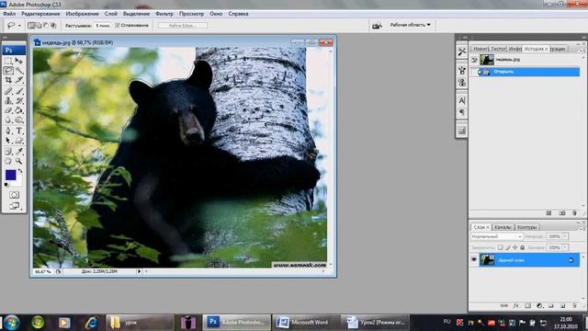588x331 pixels.
Task: Open the Character panel dock icon
Action: [x=461, y=100]
